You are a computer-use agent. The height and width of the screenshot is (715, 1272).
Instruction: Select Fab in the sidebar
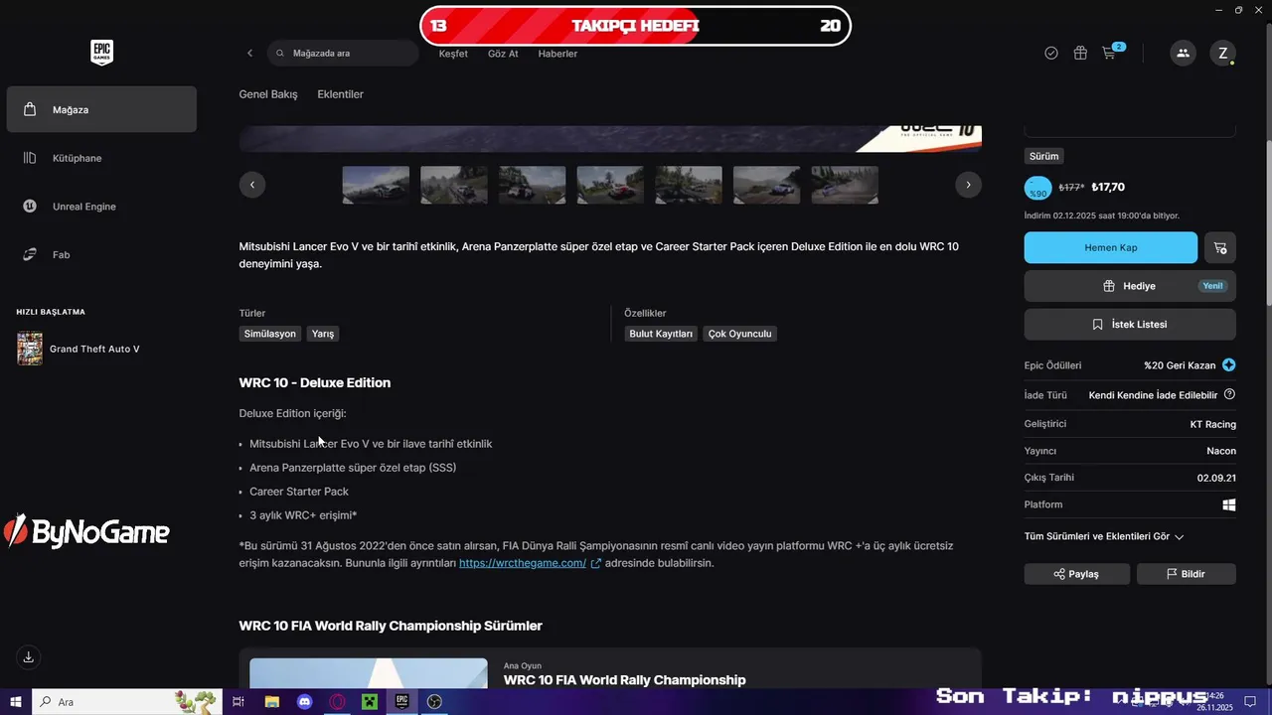click(101, 255)
